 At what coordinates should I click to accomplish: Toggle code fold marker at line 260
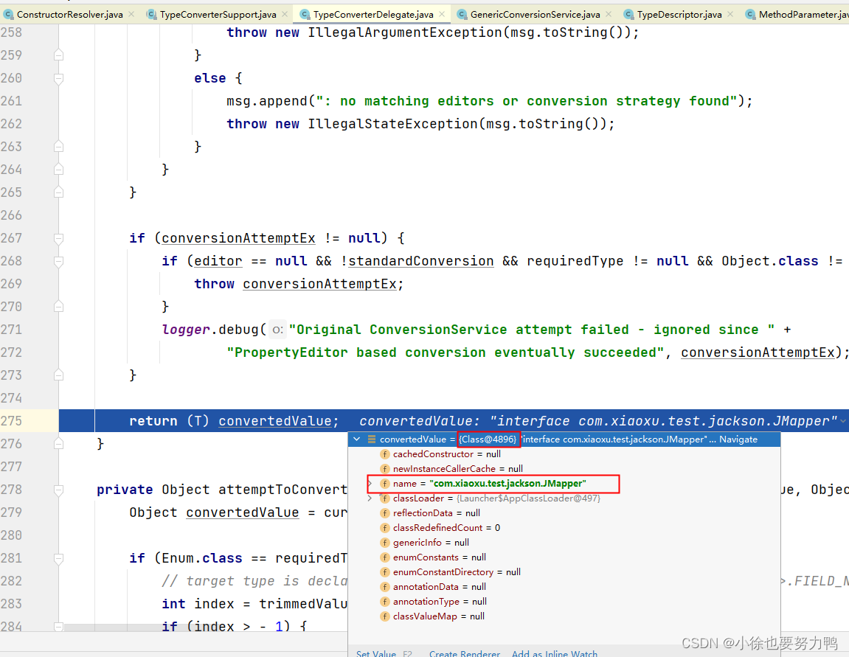tap(58, 78)
